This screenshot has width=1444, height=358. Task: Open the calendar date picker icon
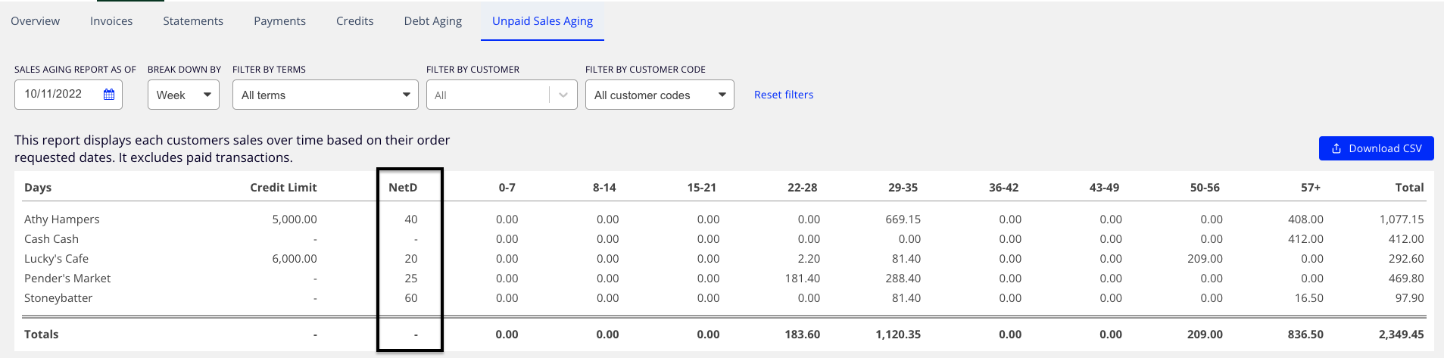(x=109, y=95)
